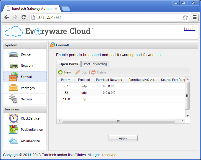
Task: Select the port 1450 tcp row
Action: click(121, 99)
